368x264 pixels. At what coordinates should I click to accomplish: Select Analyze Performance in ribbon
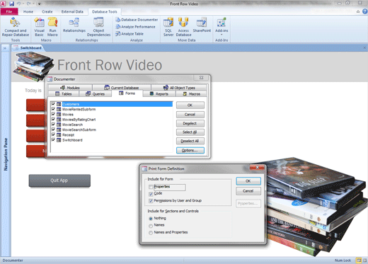(136, 27)
